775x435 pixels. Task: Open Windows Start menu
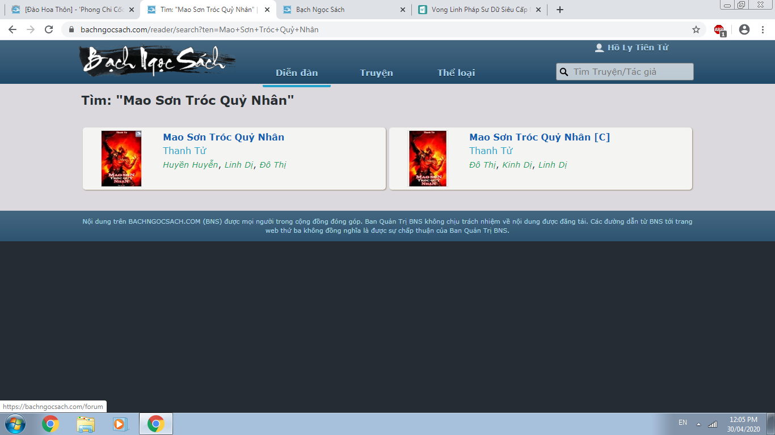pos(14,424)
